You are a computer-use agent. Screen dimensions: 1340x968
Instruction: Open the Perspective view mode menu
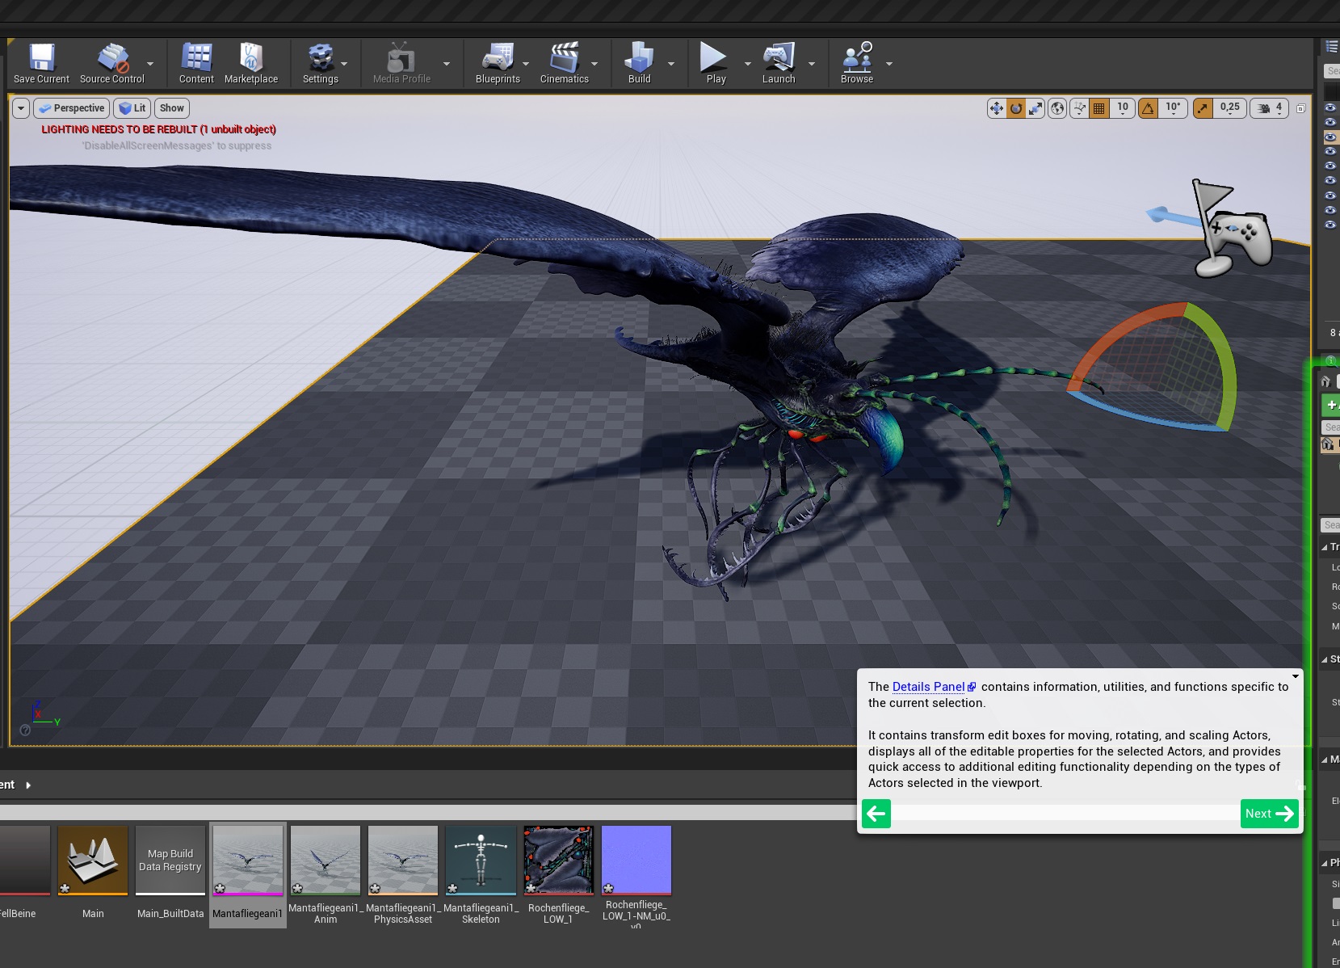point(72,108)
